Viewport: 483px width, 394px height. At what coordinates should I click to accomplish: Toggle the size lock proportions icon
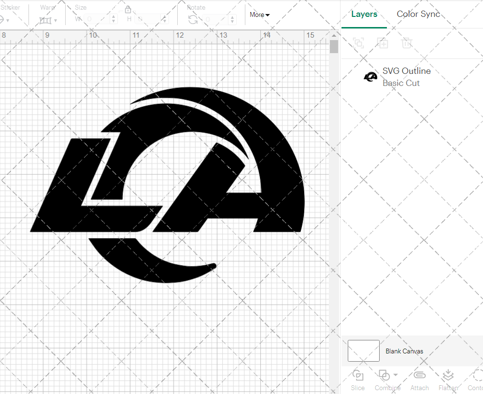tap(128, 9)
